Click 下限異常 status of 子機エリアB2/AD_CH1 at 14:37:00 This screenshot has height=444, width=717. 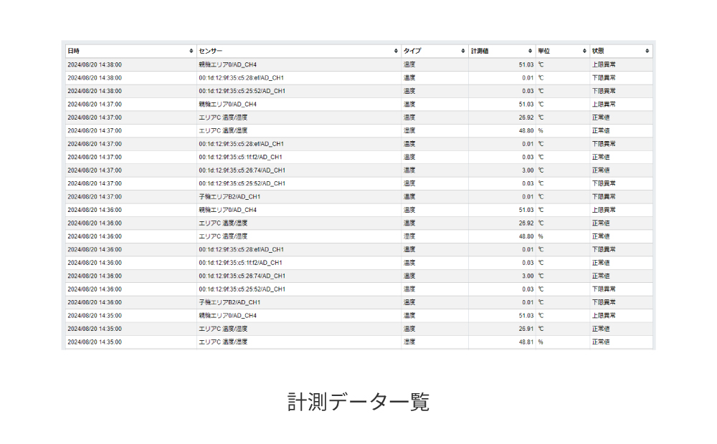[604, 197]
